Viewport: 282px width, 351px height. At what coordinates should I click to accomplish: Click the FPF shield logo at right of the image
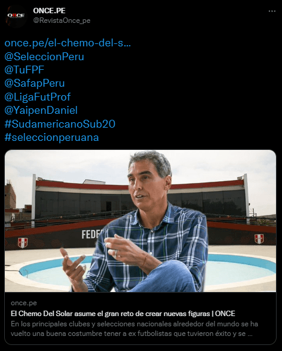click(259, 238)
